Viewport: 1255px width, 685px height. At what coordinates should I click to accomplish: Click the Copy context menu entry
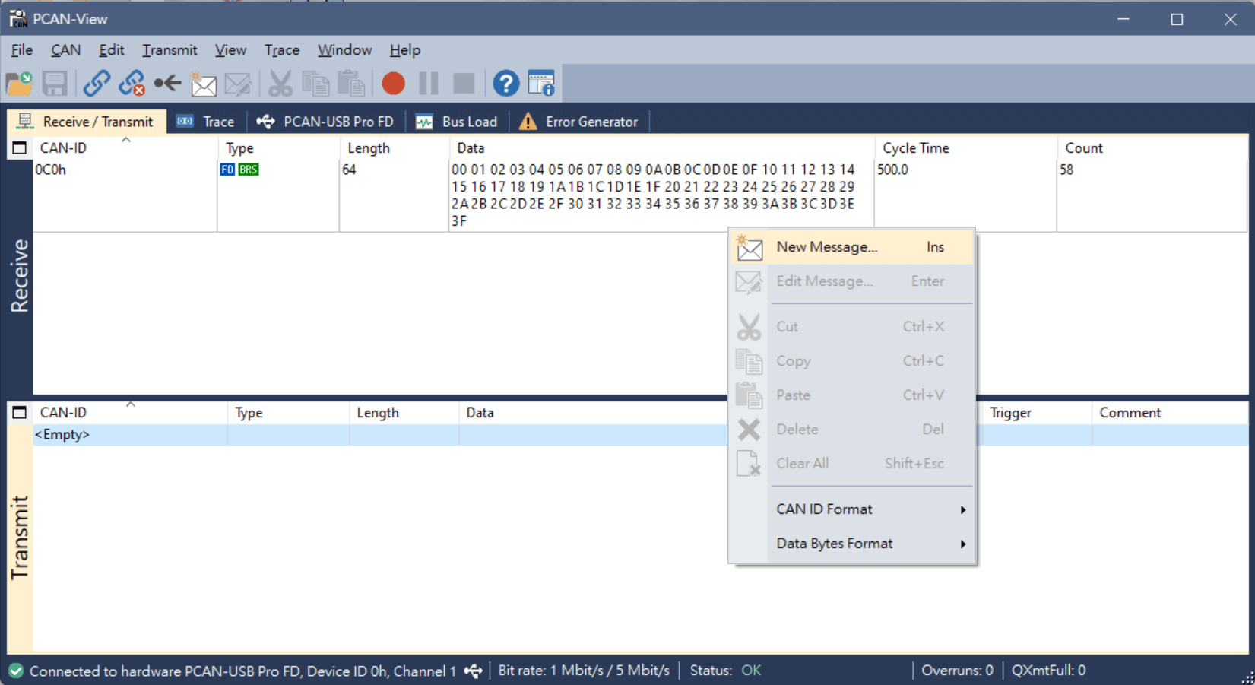click(x=851, y=361)
